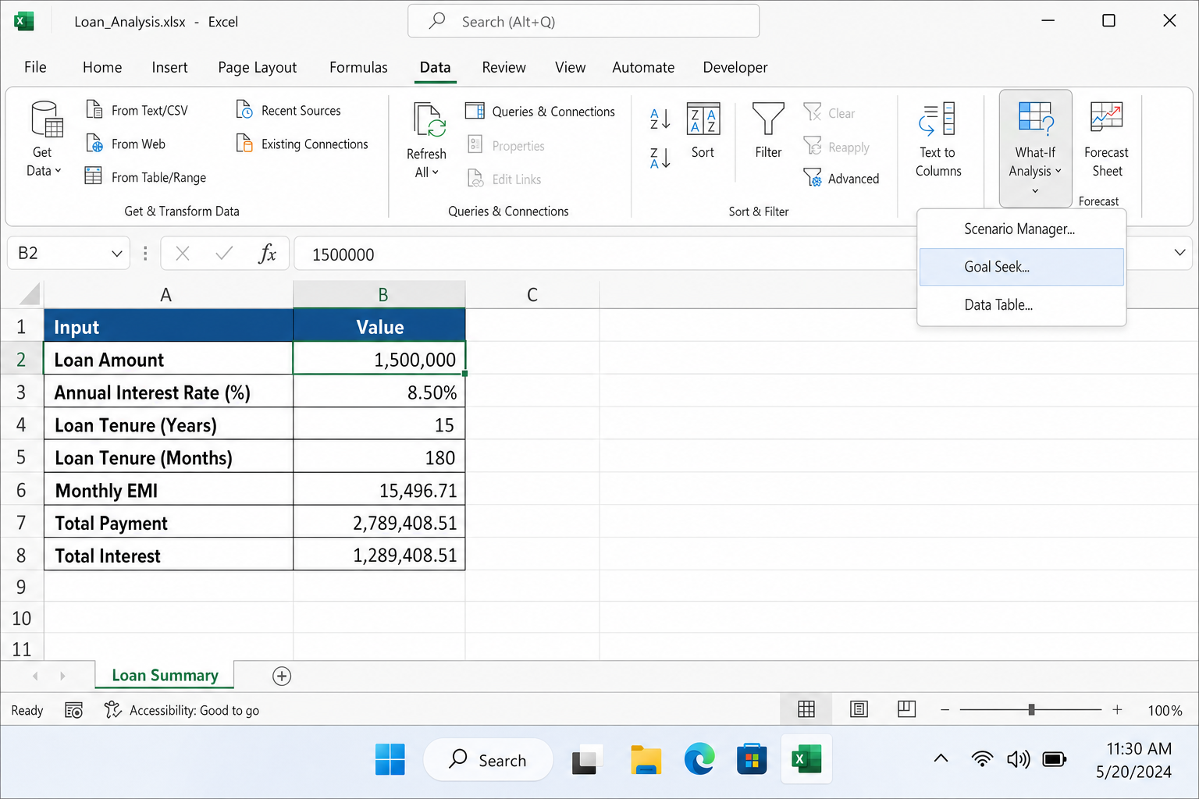
Task: Zoom in with plus button
Action: coord(1117,709)
